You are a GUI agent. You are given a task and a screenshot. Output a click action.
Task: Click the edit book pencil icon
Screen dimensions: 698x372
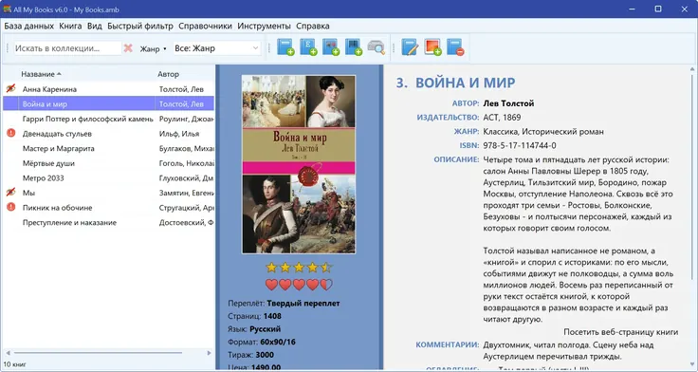[410, 47]
